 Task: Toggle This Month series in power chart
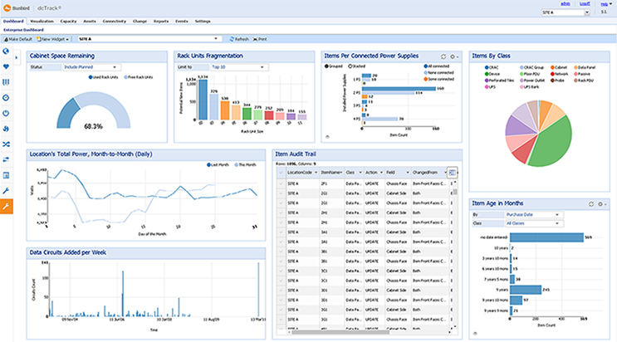point(245,165)
